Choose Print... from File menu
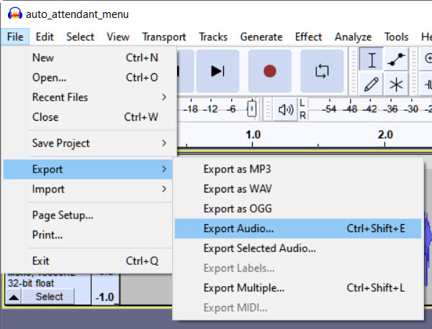This screenshot has height=329, width=432. 88,235
